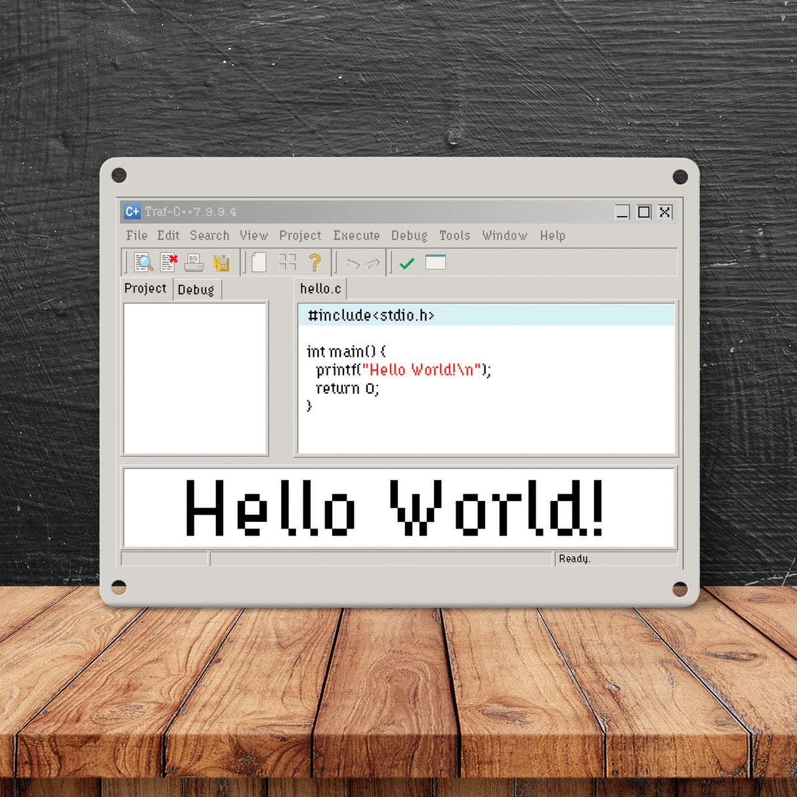Select the Project tab in side panel

tap(146, 289)
